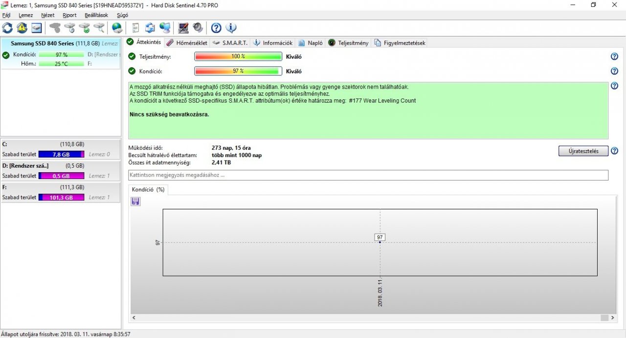Click the comment field Kattintson megjegyzés megadásához
The width and height of the screenshot is (626, 338).
[x=368, y=175]
